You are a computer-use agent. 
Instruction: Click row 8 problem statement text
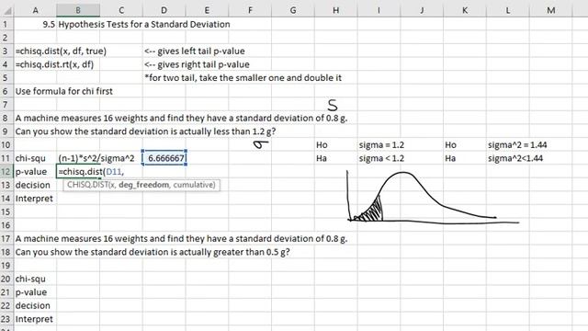coord(181,118)
